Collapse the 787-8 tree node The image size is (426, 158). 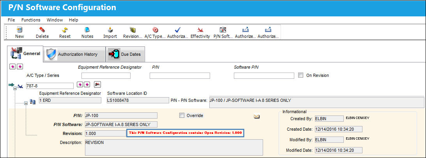tap(15, 89)
